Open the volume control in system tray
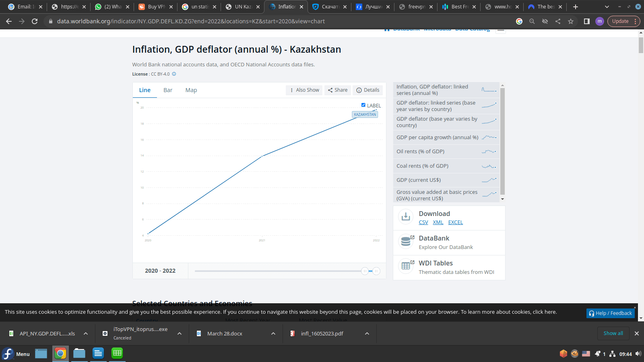 coord(638,354)
